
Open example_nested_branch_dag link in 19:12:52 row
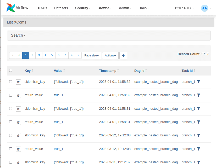coord(156,162)
